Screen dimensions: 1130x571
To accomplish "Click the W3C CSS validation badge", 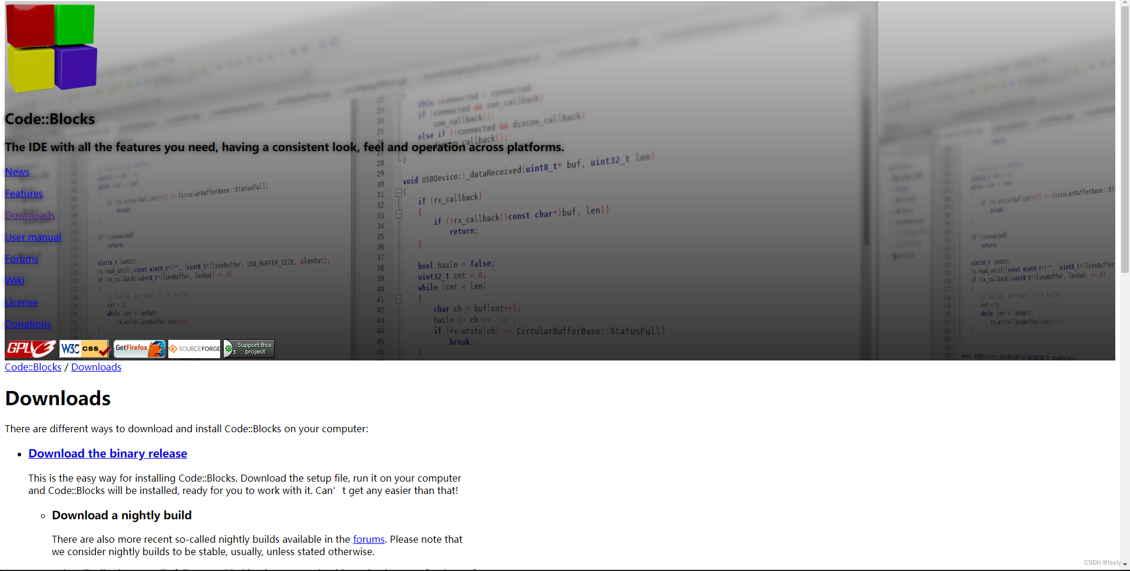I will (x=85, y=349).
